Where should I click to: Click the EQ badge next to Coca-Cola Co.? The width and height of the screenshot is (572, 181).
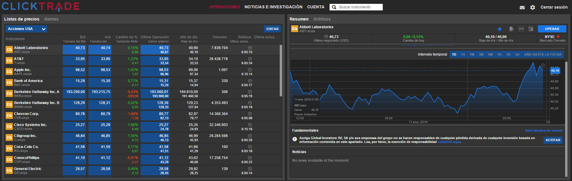click(9, 149)
